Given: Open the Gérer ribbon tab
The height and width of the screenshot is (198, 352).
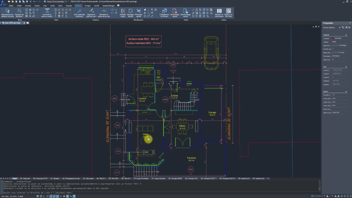Looking at the screenshot, I should coord(60,5).
